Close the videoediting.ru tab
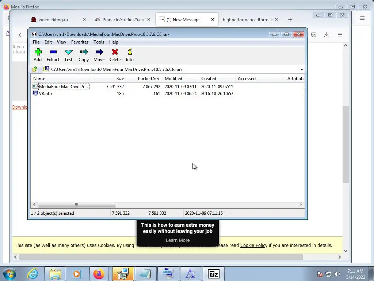The width and height of the screenshot is (374, 281). pos(84,20)
